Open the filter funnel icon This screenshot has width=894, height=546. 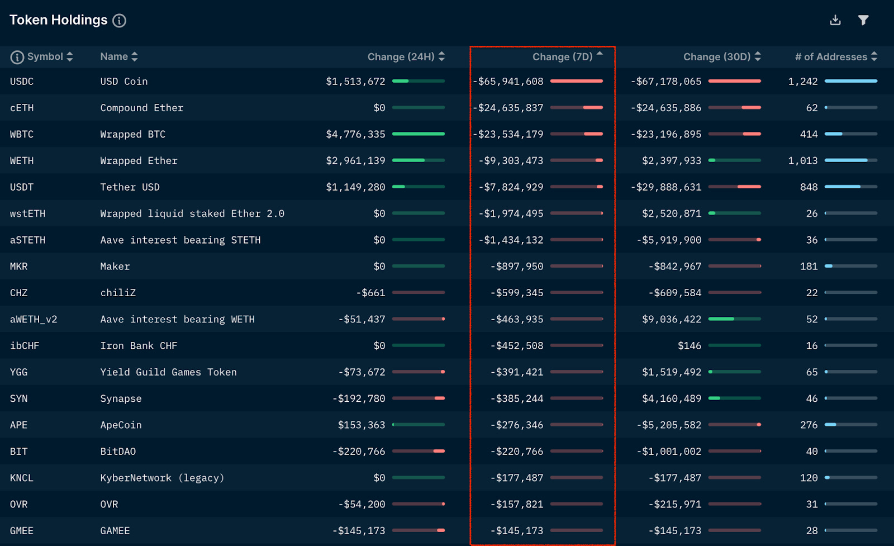tap(863, 20)
